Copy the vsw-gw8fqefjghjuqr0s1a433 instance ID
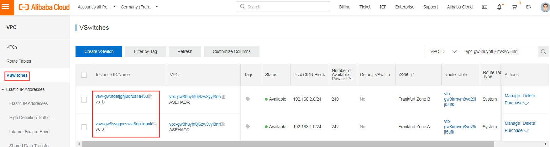550x147 pixels. (150, 97)
